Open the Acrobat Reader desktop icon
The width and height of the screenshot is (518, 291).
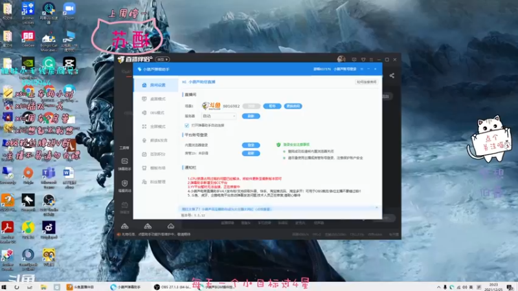point(8,232)
